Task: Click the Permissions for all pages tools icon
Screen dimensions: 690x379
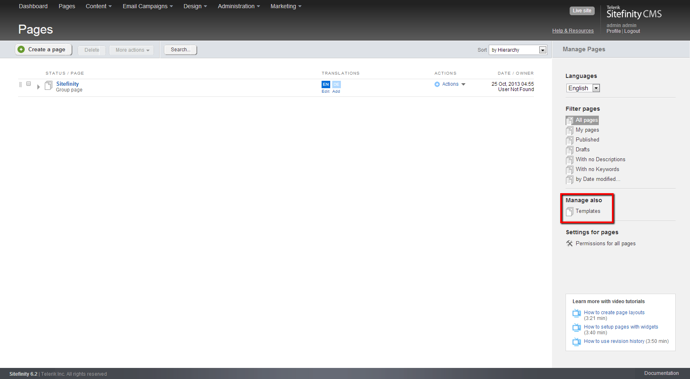Action: pyautogui.click(x=570, y=244)
